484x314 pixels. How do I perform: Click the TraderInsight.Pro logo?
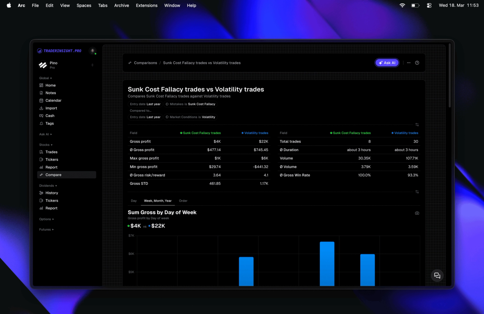pos(59,51)
